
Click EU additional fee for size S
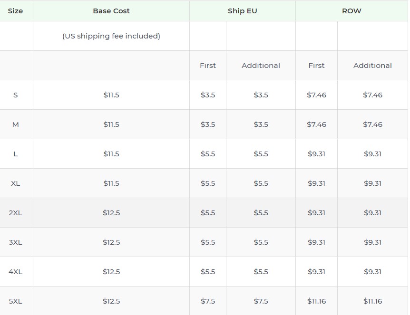pyautogui.click(x=261, y=95)
